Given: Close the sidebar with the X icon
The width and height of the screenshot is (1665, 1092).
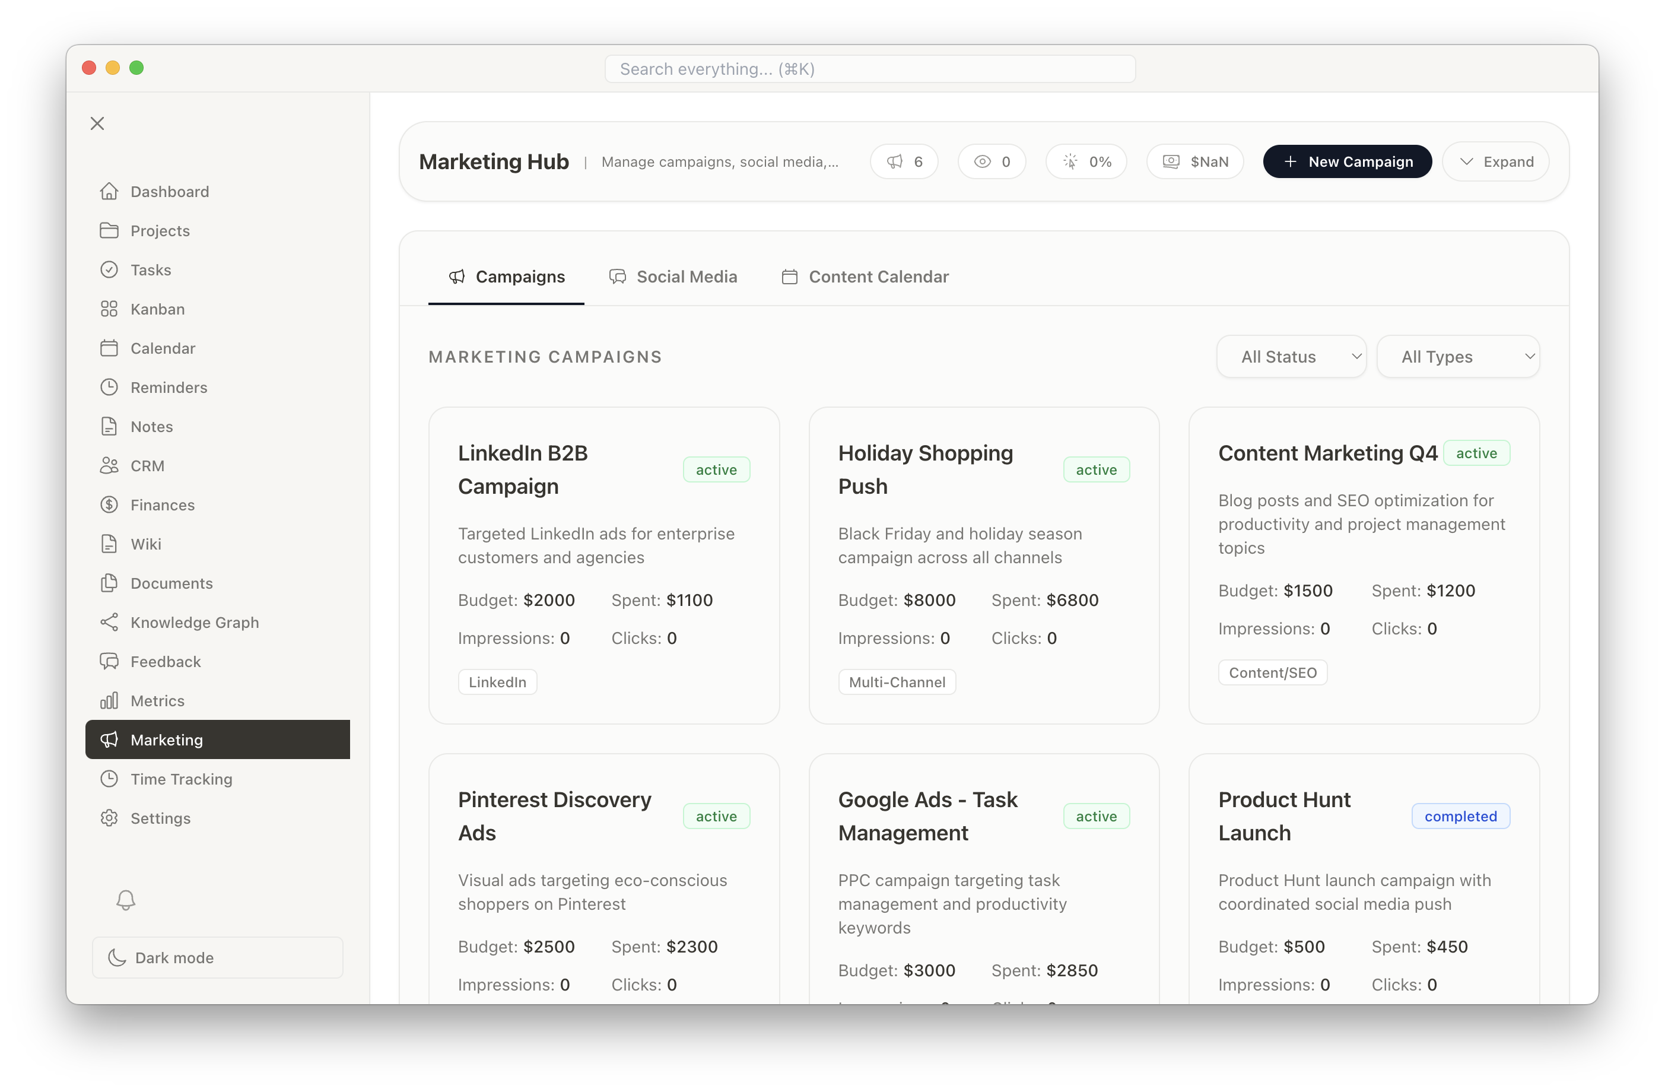Looking at the screenshot, I should tap(97, 124).
